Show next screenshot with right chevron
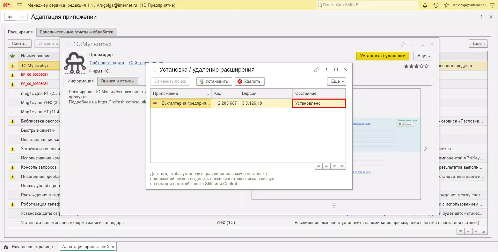 click(x=426, y=148)
